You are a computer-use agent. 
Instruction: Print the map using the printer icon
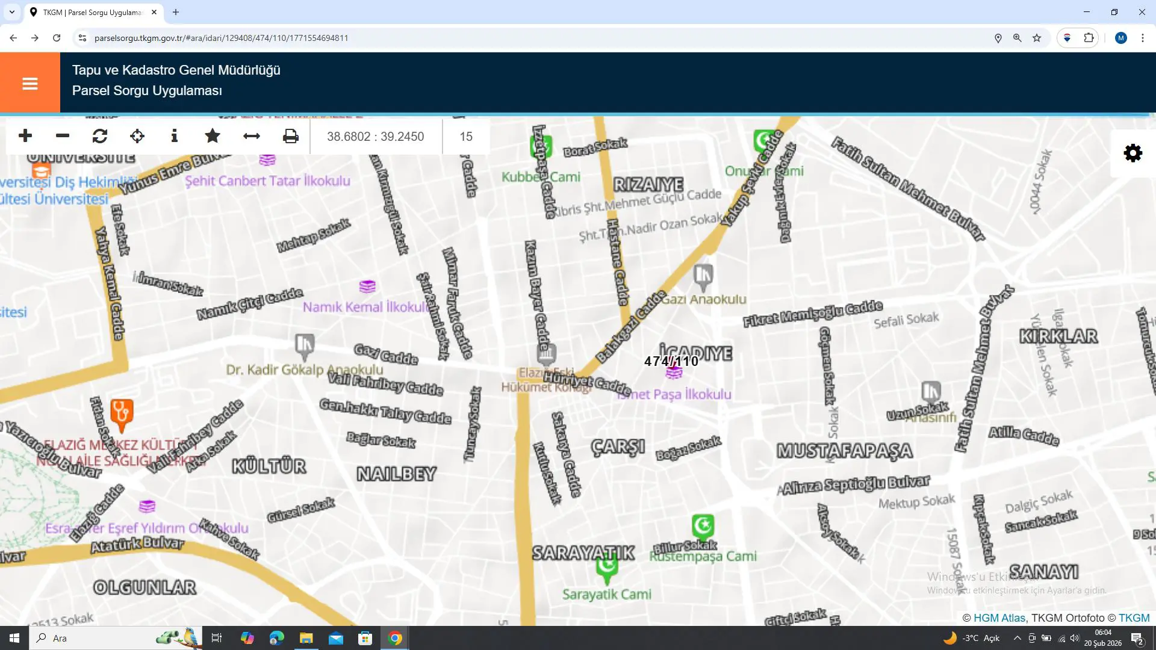coord(291,136)
